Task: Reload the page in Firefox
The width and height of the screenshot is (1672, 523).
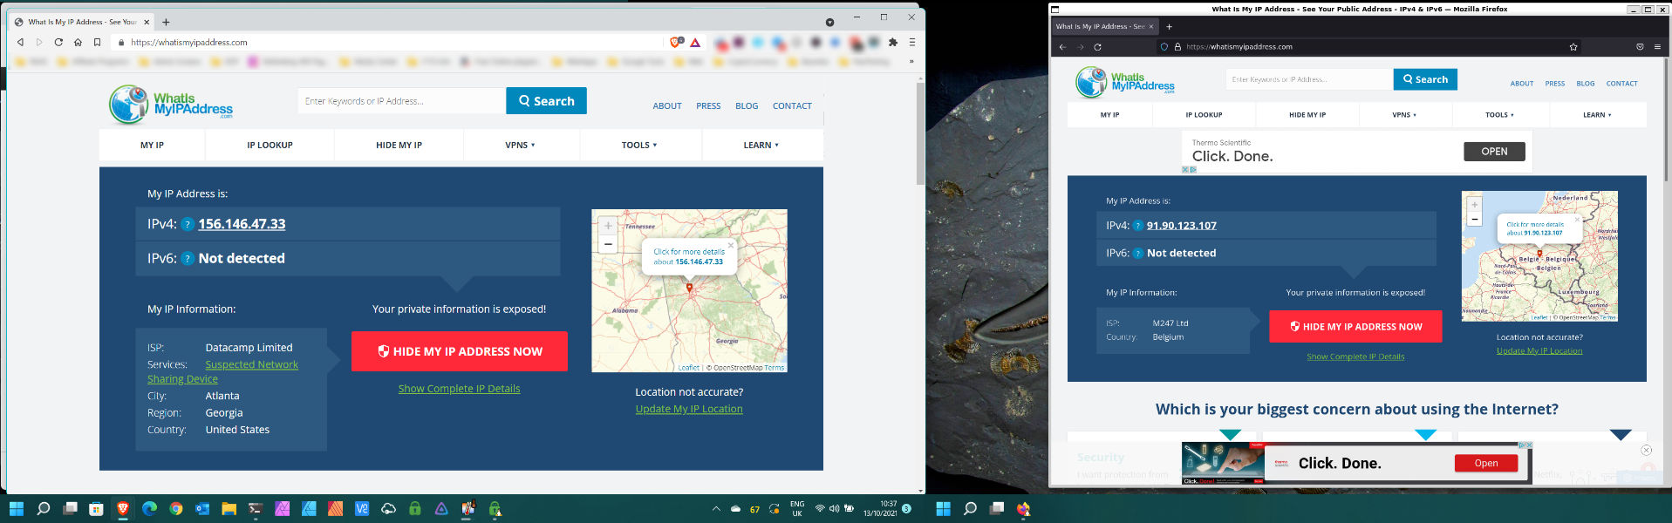Action: 1097,47
